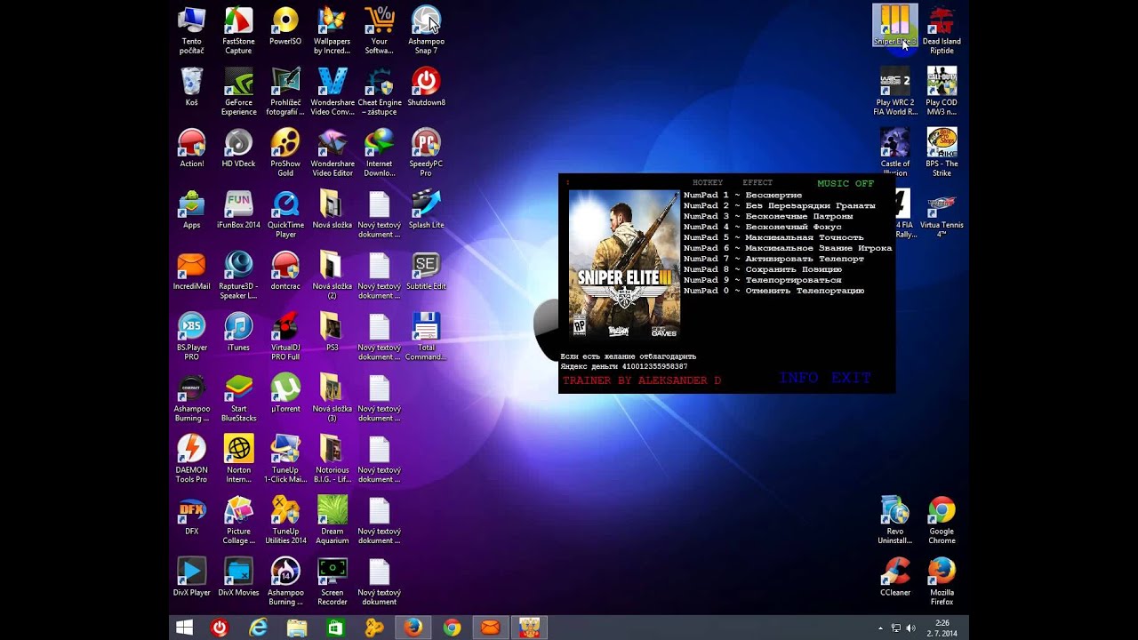Open the Dead Island Riptide shortcut
Screen dimensions: 1138x640
coord(942,30)
